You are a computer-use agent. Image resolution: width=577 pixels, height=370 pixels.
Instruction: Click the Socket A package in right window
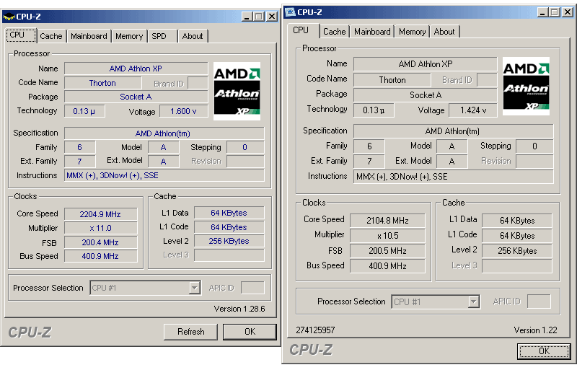pos(425,95)
